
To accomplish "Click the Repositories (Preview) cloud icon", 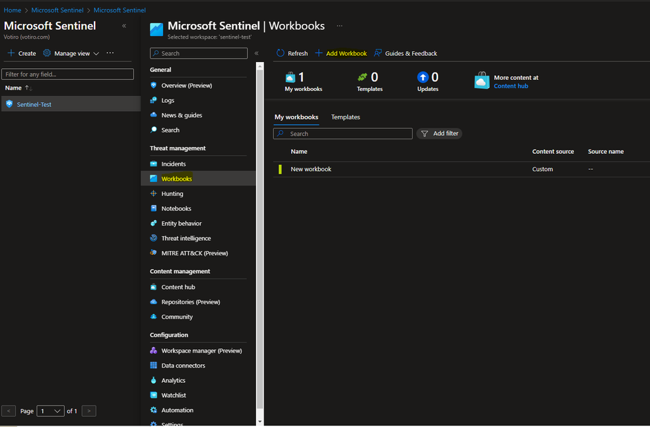I will [153, 302].
